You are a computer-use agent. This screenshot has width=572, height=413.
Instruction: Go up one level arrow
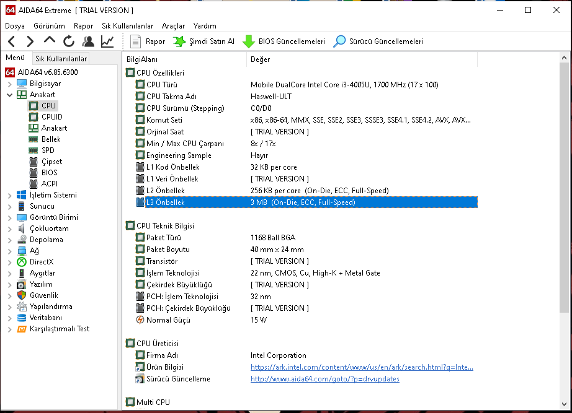click(x=50, y=41)
